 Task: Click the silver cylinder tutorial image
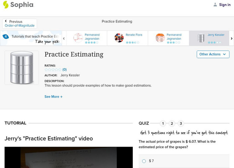(x=22, y=68)
